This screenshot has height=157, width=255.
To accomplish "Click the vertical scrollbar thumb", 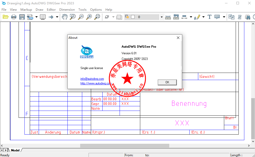I will click(x=253, y=119).
